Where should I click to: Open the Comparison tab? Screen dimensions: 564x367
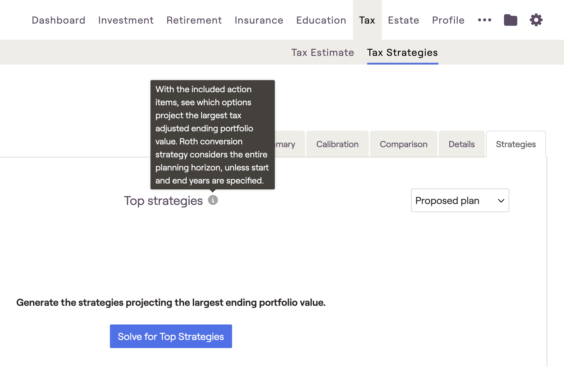pyautogui.click(x=403, y=144)
